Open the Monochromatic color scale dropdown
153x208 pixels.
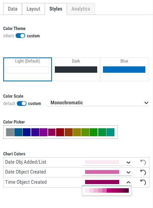(98, 103)
